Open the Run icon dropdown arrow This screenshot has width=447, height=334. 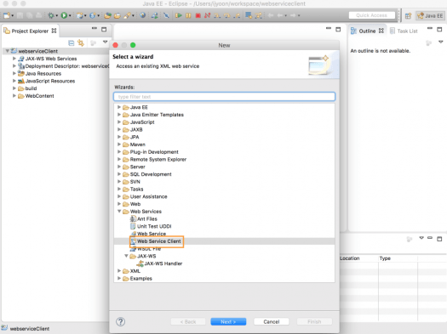click(x=70, y=15)
